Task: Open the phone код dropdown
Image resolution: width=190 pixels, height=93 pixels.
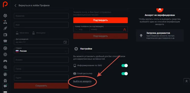Action: [x=81, y=29]
